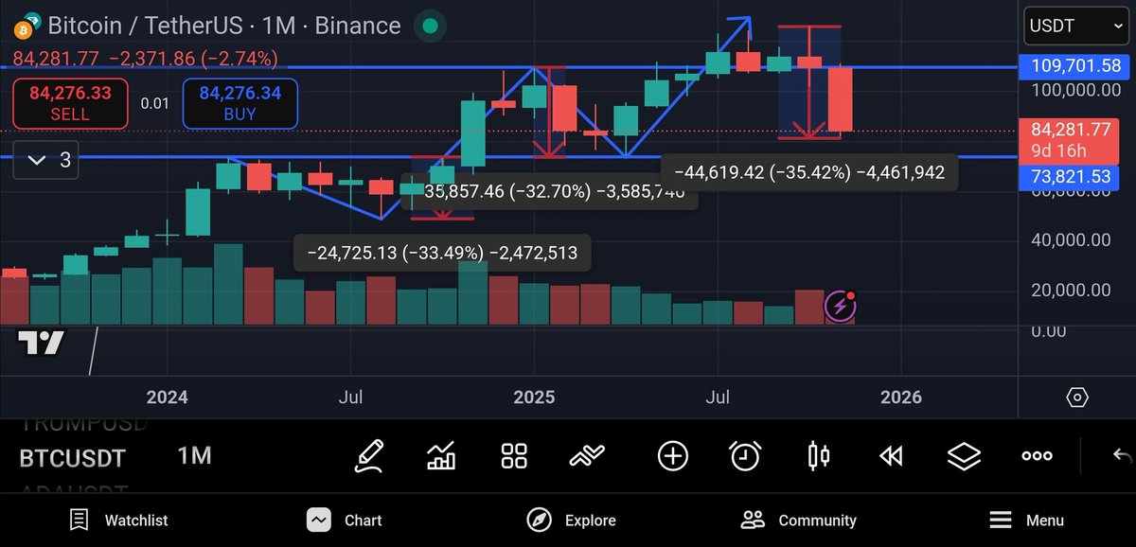This screenshot has height=547, width=1136.
Task: Tap the 2025 time axis label
Action: [535, 397]
